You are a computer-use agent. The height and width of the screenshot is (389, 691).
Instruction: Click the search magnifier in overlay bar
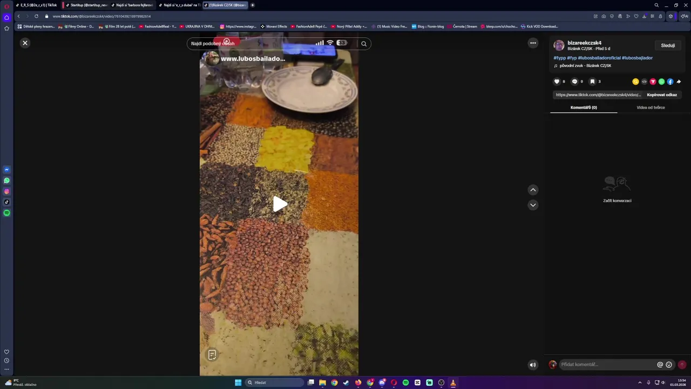click(364, 44)
